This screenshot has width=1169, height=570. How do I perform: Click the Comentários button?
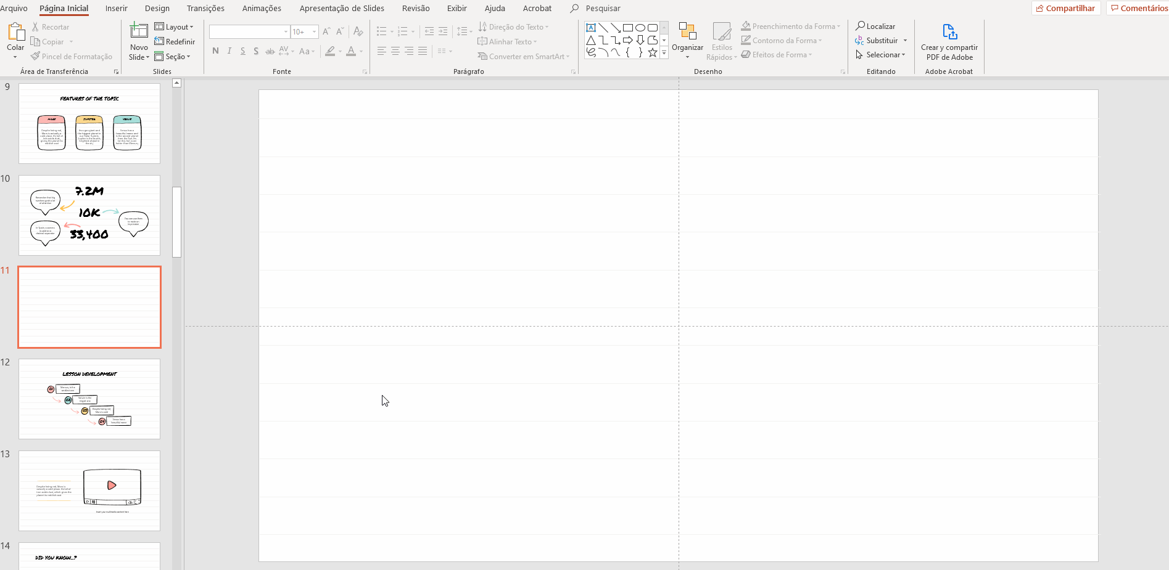[1139, 8]
